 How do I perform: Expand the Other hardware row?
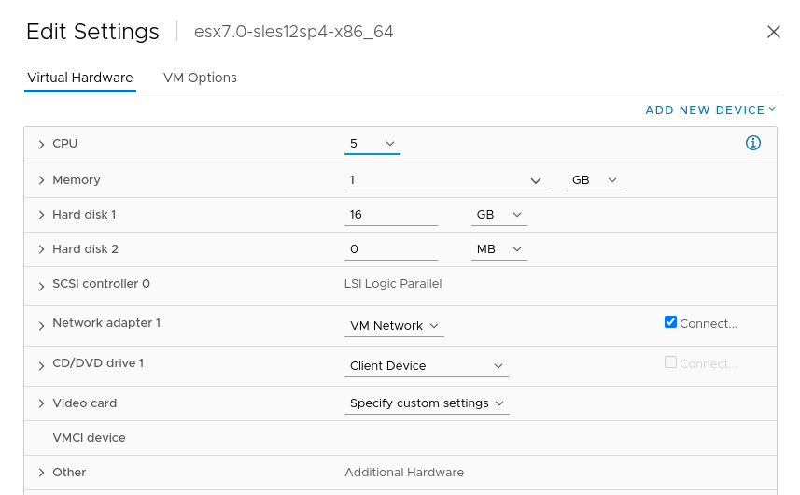[x=42, y=473]
